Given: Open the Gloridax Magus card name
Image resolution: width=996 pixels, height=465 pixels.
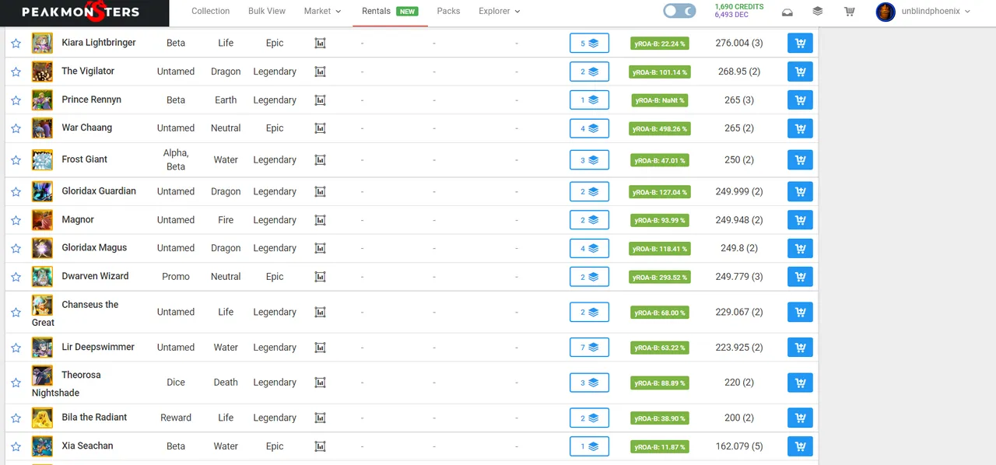Looking at the screenshot, I should [x=94, y=247].
